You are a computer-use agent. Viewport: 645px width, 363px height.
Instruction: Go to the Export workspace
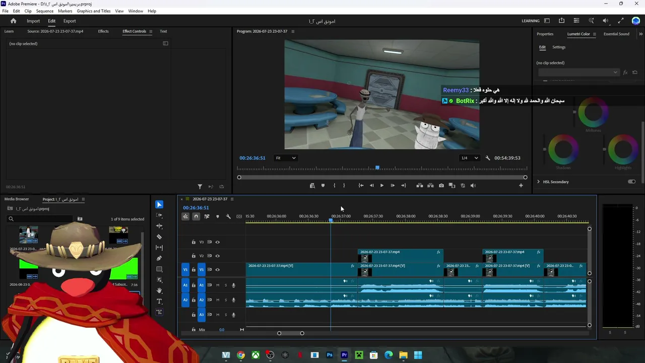pos(70,21)
